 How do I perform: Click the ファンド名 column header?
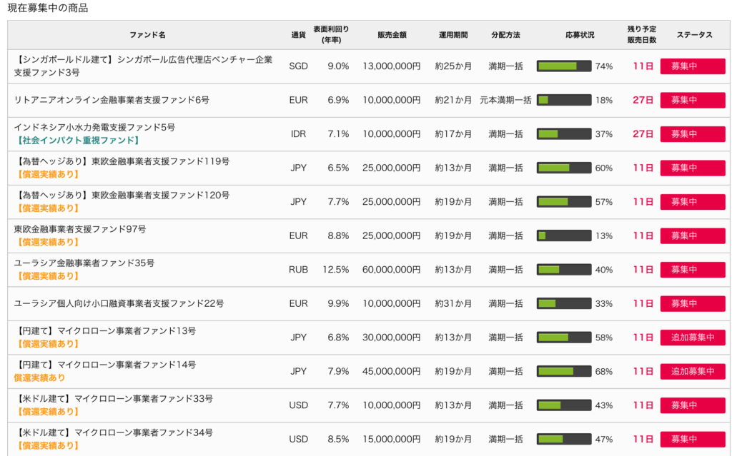(x=147, y=35)
